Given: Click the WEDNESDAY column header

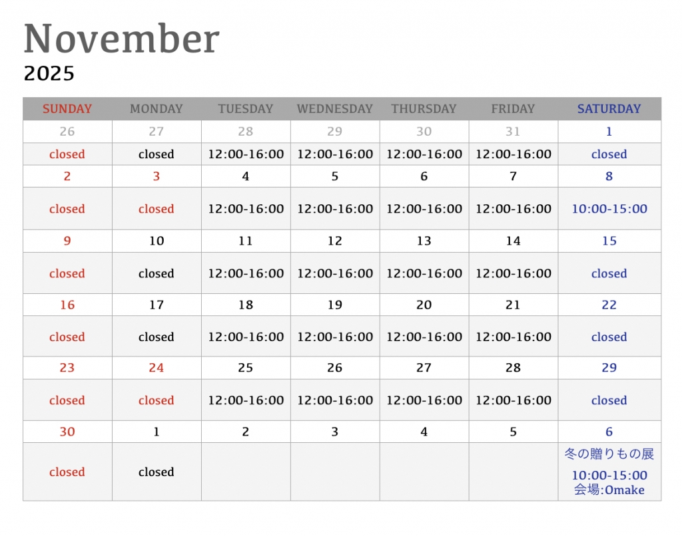Looking at the screenshot, I should [334, 109].
